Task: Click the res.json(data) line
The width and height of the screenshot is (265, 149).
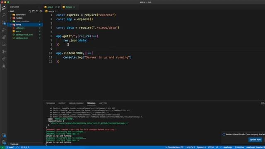Action: tap(75, 41)
